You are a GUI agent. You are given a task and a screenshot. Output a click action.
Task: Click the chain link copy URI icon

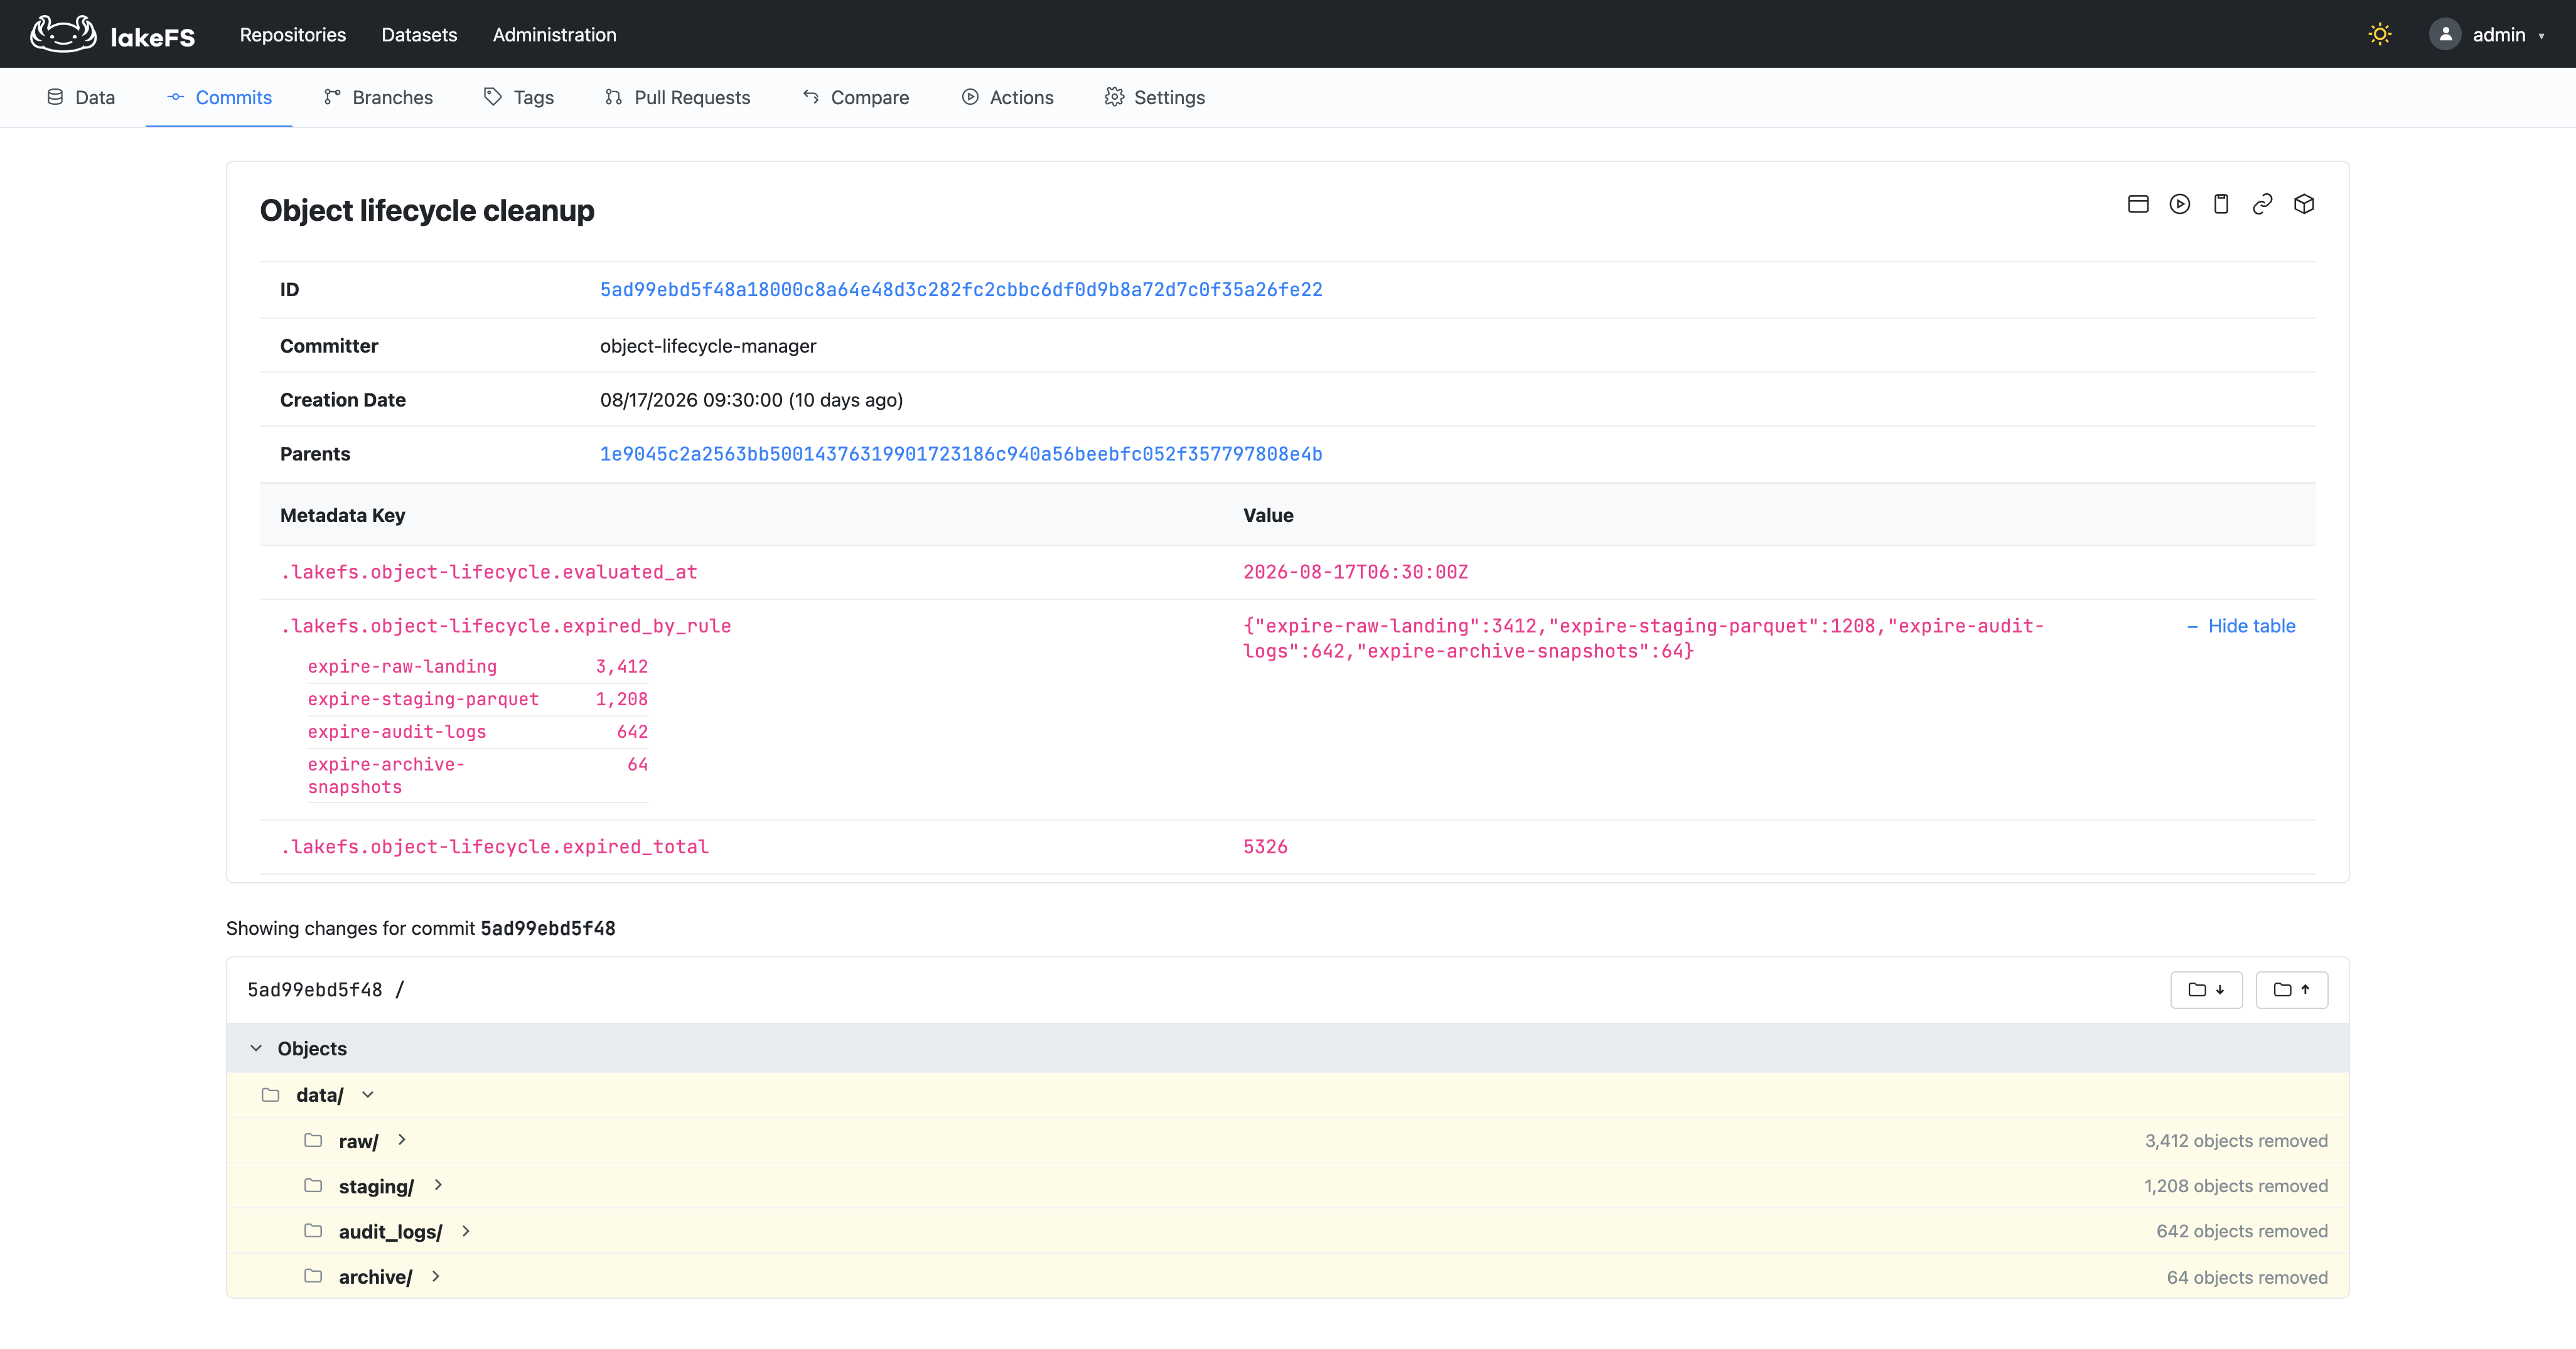(x=2262, y=204)
